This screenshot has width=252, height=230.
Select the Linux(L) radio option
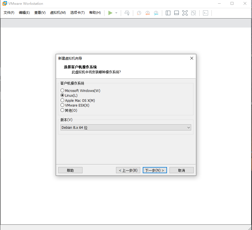tap(69, 96)
